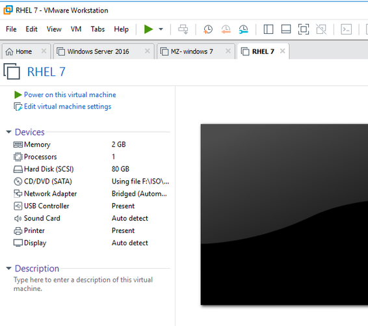This screenshot has width=368, height=326.
Task: Open the console view icon
Action: point(346,29)
